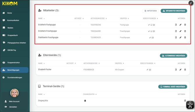
Task: Click Terminal-Geräte (1) section heading
Action: (x=54, y=86)
